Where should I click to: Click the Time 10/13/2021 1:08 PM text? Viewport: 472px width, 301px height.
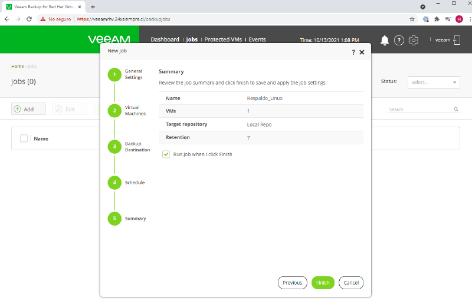[329, 40]
